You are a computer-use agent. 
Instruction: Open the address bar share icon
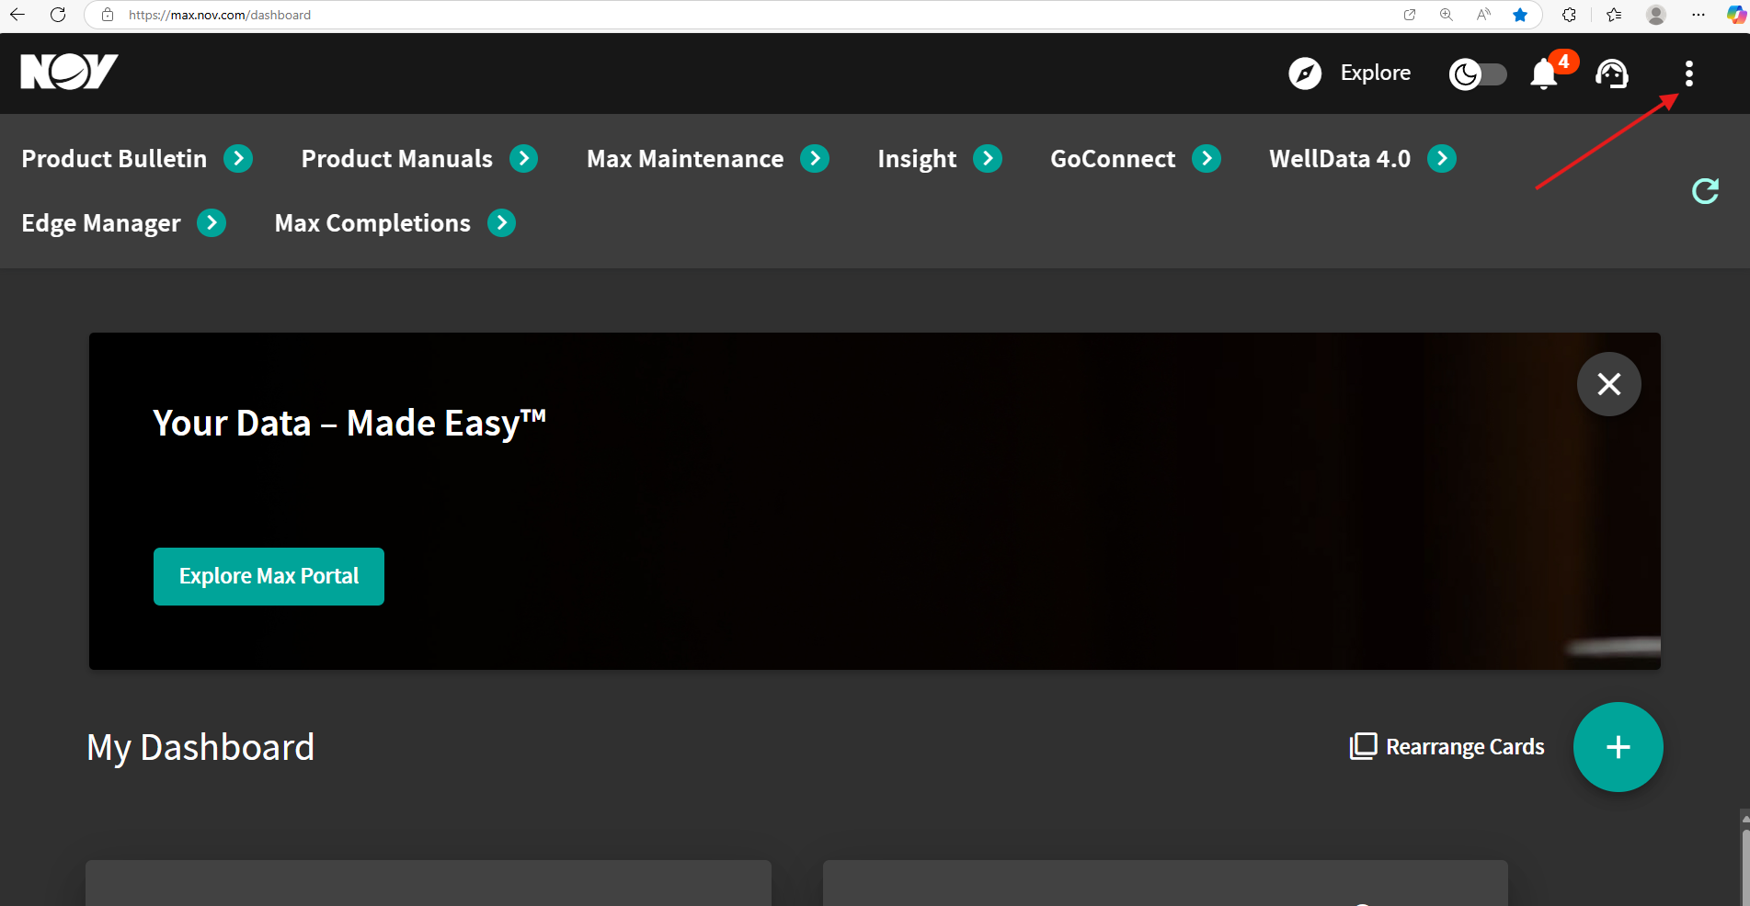click(1410, 15)
